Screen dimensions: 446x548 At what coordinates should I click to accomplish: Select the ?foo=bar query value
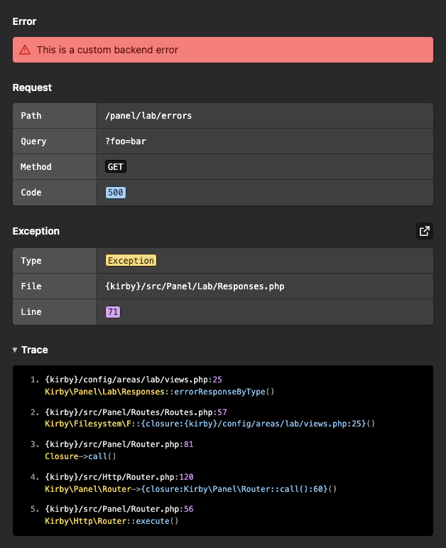click(x=126, y=141)
